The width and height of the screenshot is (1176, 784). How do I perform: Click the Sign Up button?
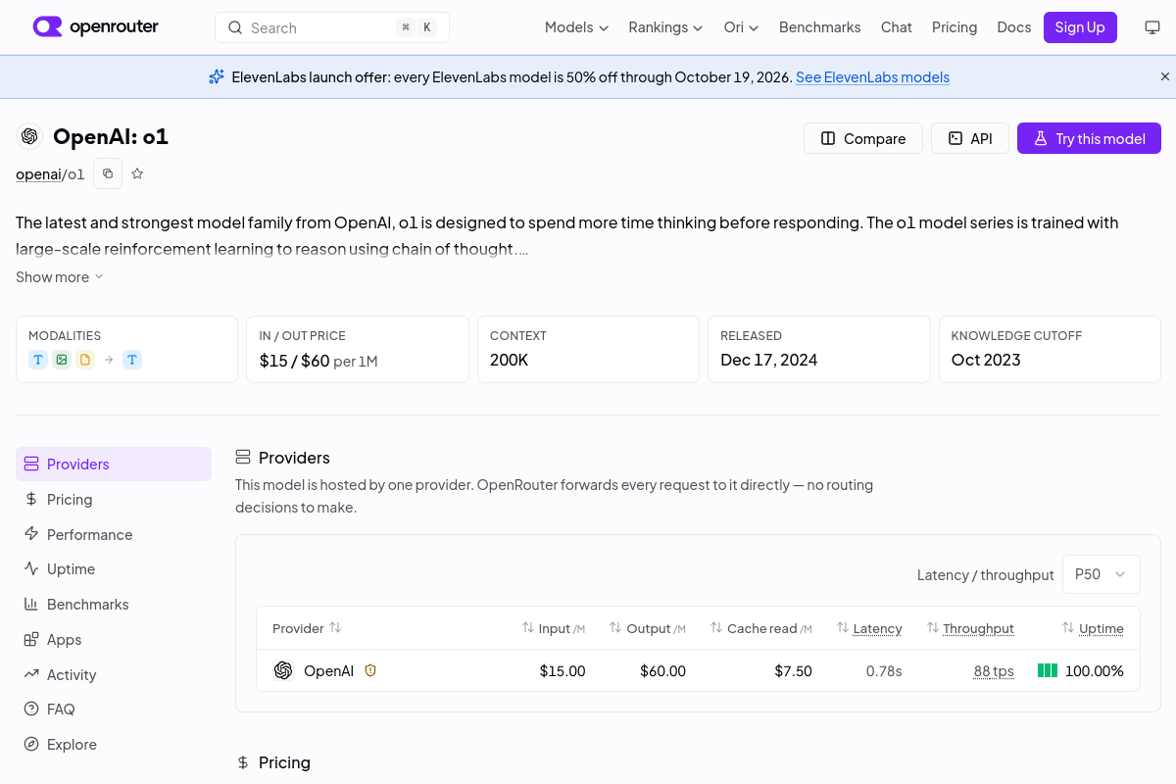pos(1080,27)
